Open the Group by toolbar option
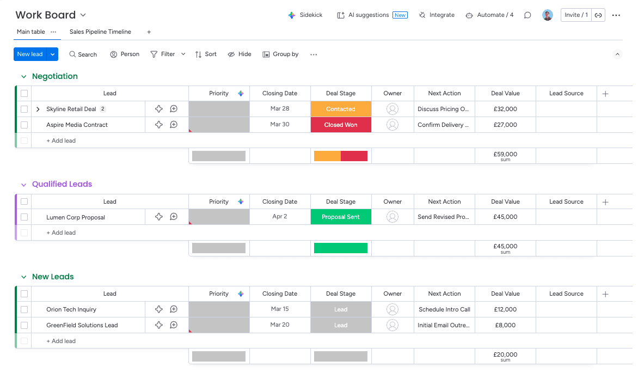 [280, 54]
